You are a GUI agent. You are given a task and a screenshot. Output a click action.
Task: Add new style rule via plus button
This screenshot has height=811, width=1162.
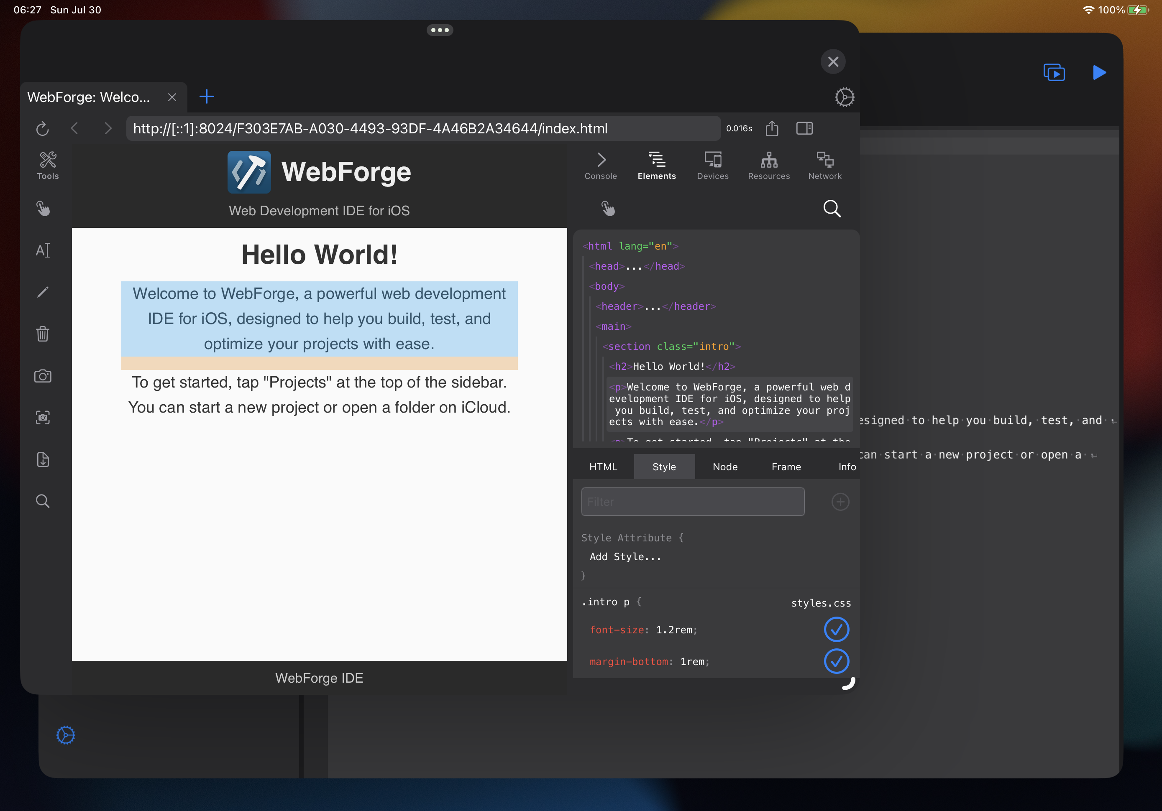[x=840, y=502]
